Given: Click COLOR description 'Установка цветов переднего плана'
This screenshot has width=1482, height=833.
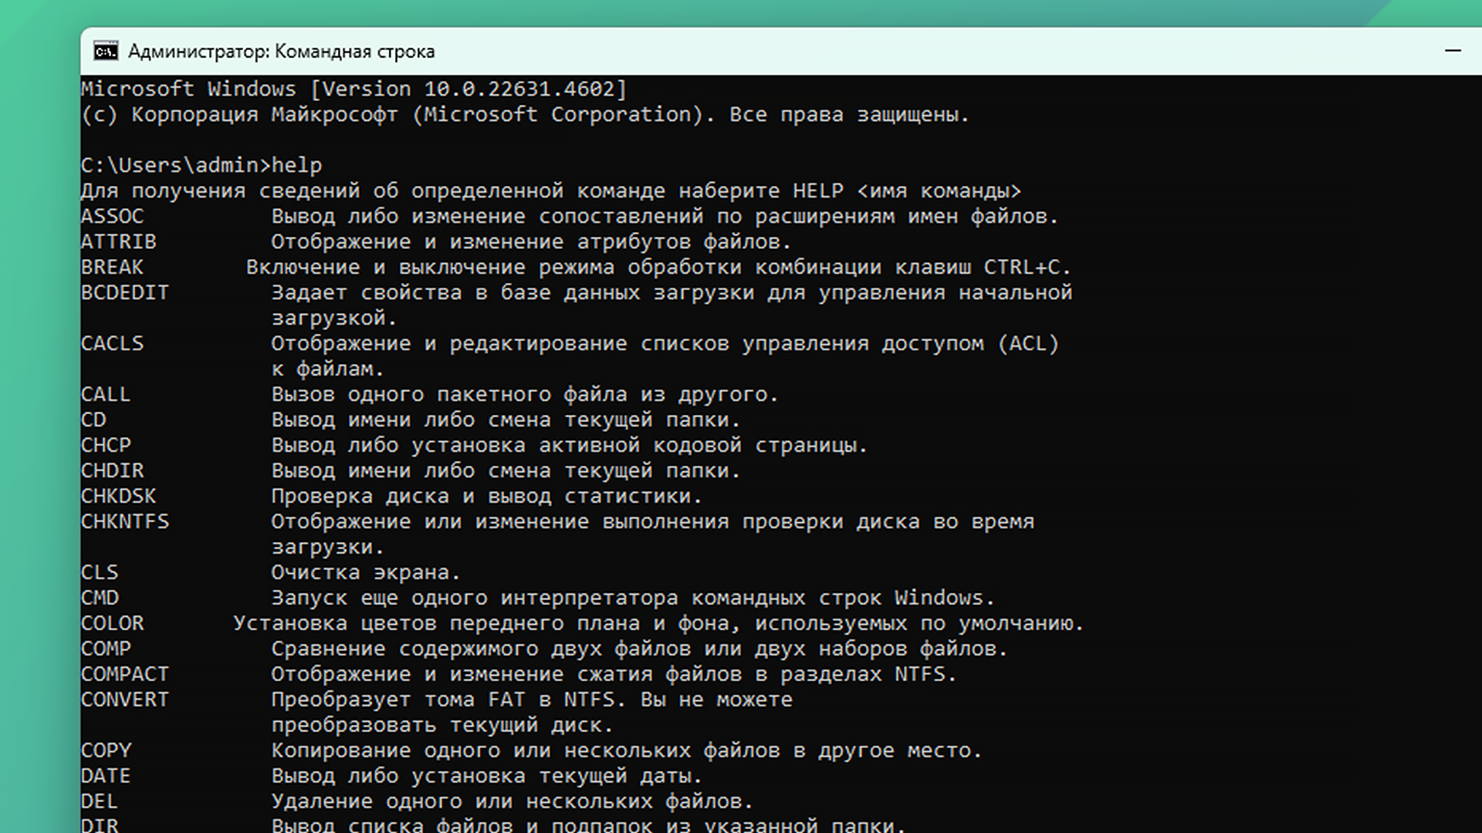Looking at the screenshot, I should coord(658,623).
